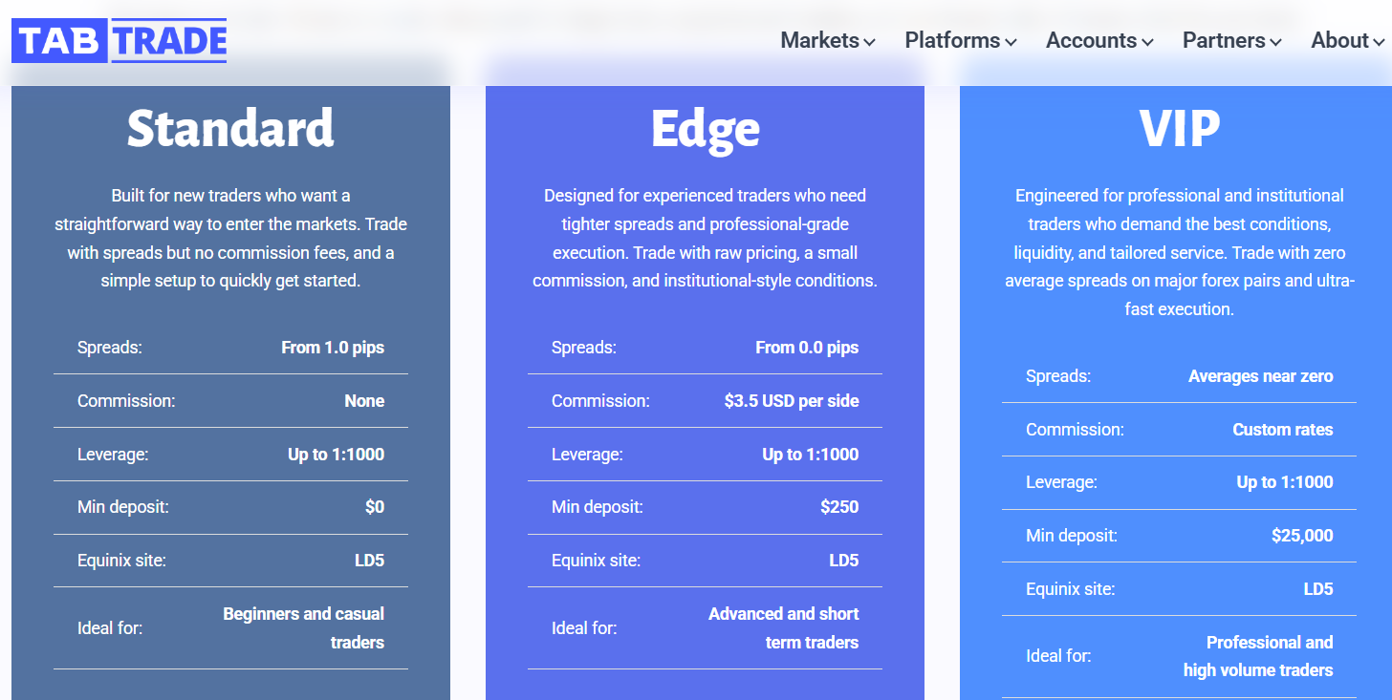Open the Partners menu
This screenshot has width=1392, height=700.
(x=1231, y=41)
